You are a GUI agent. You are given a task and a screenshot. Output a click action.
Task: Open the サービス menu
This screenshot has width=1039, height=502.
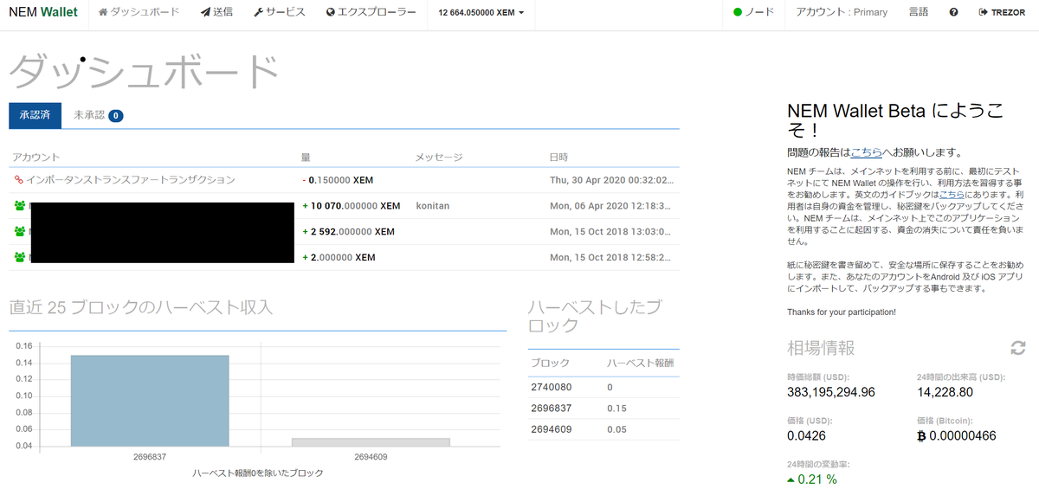(x=280, y=13)
